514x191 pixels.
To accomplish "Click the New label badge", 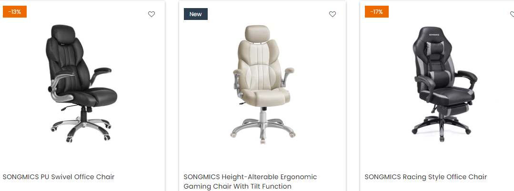I will point(196,14).
